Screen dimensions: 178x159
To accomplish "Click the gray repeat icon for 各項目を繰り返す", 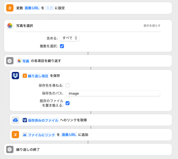I will pyautogui.click(x=10, y=61).
